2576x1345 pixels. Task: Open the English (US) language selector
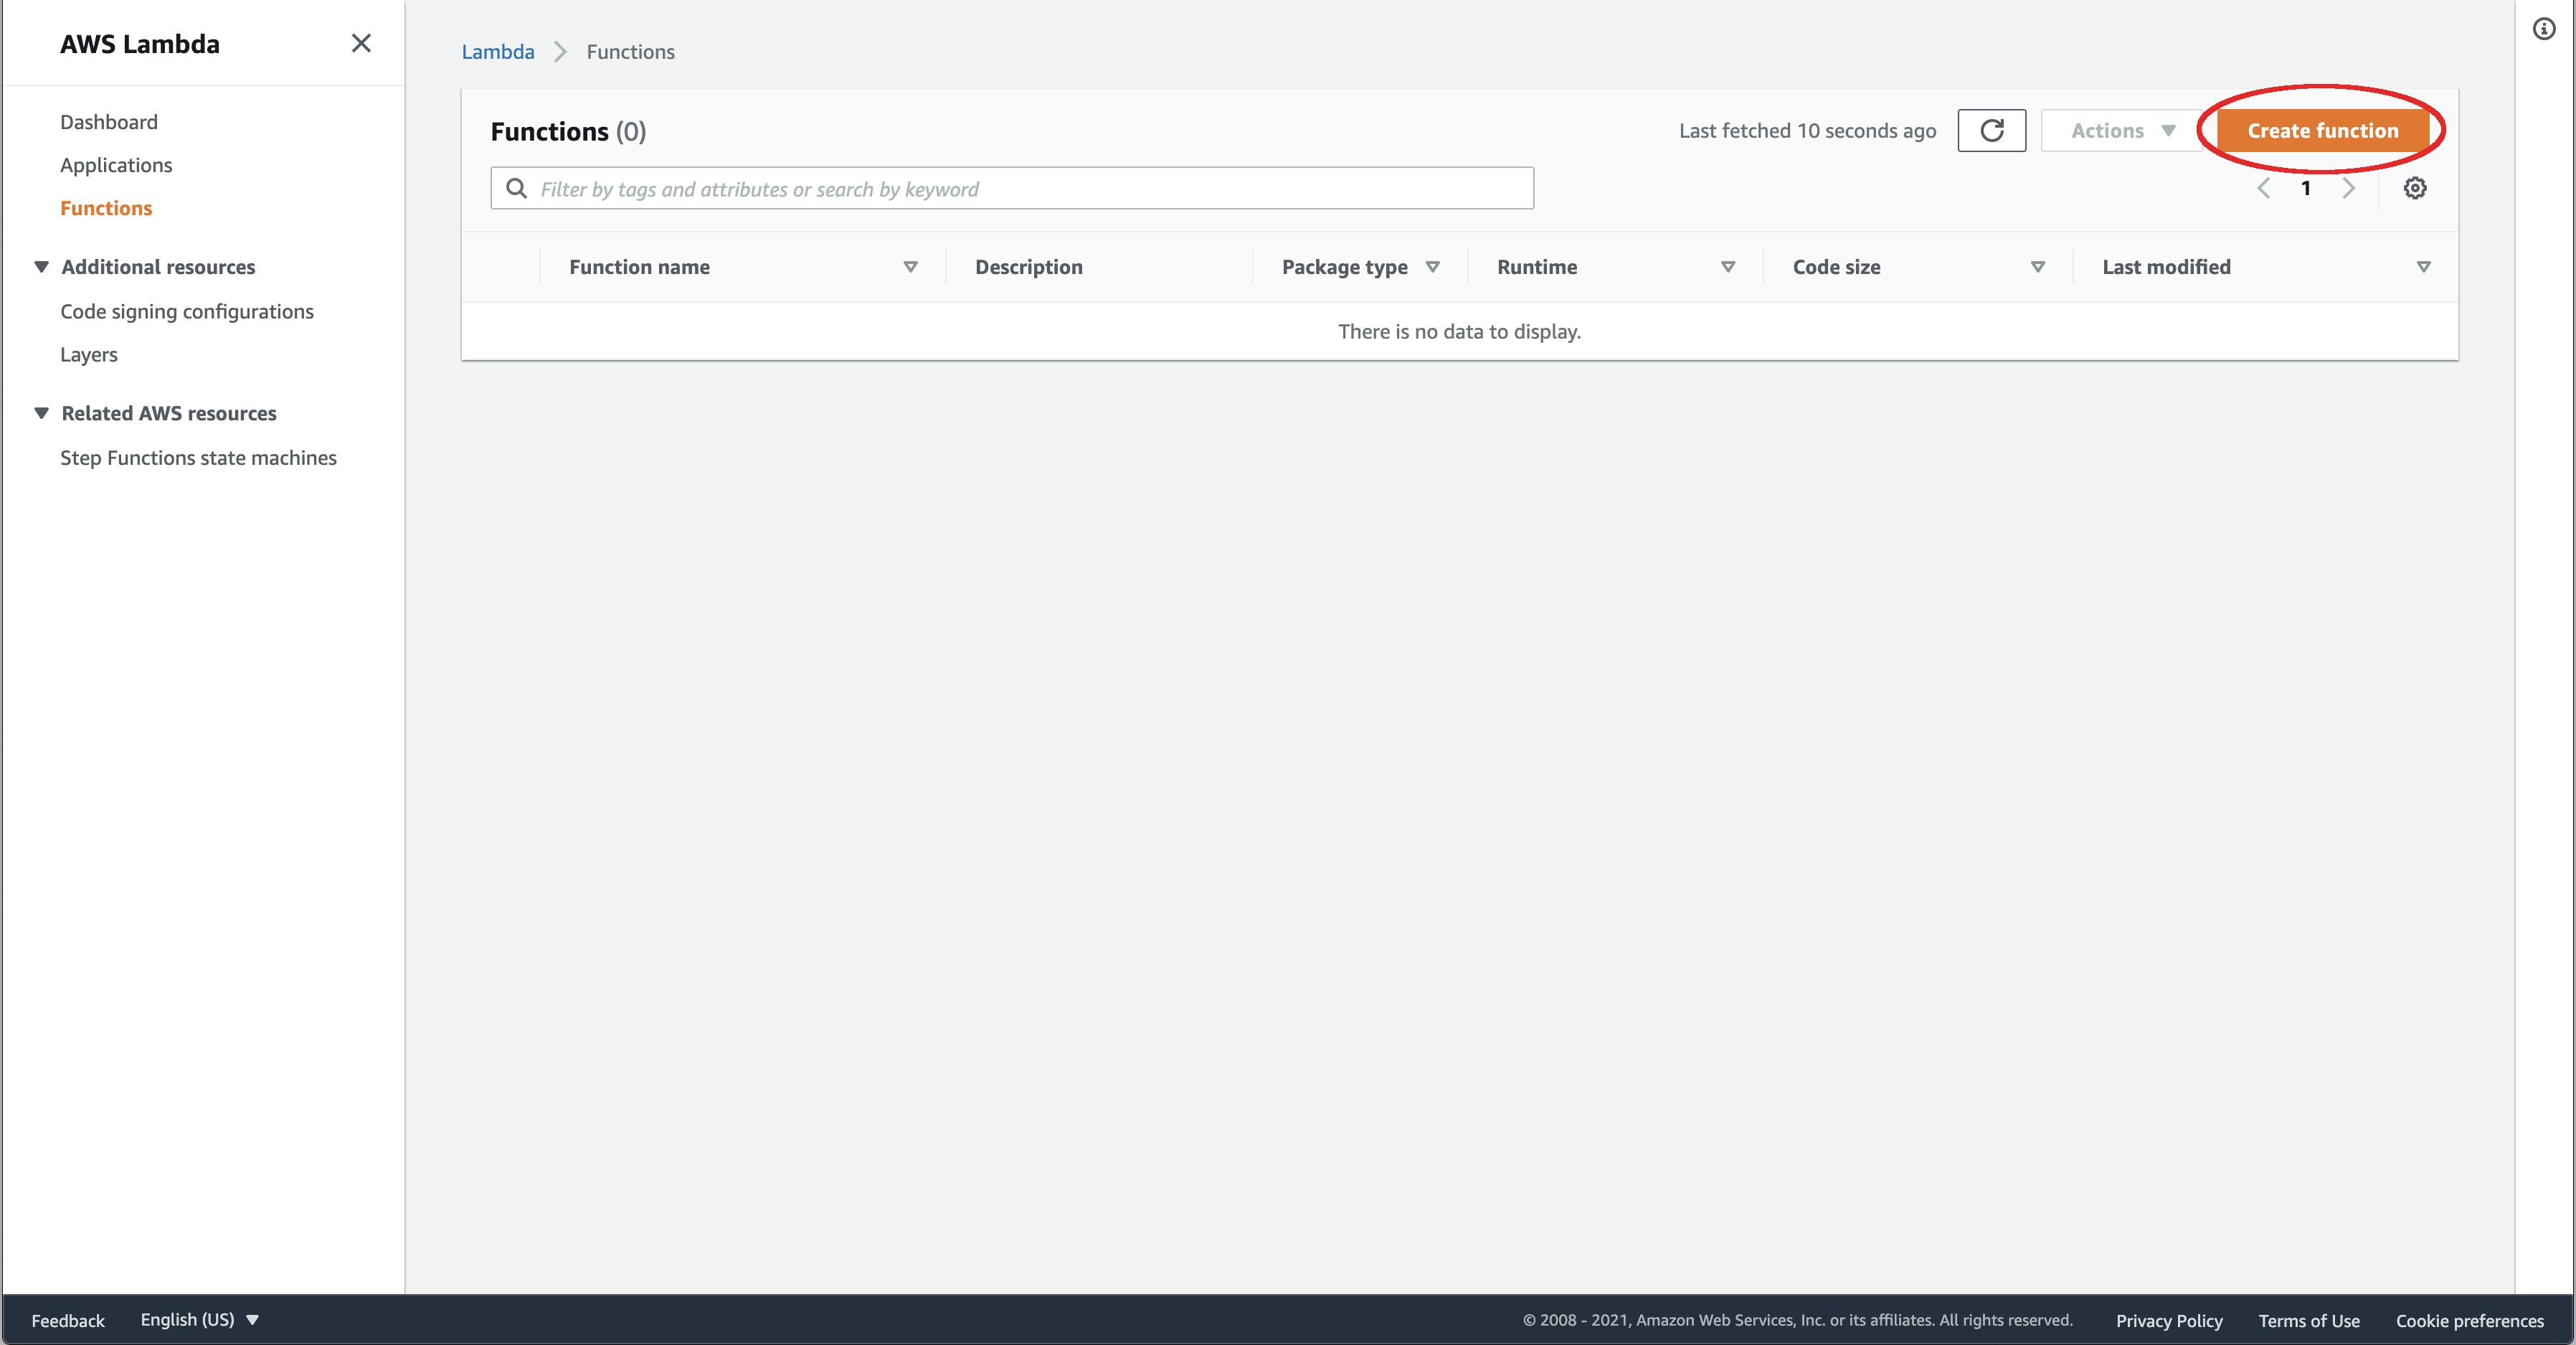click(199, 1319)
